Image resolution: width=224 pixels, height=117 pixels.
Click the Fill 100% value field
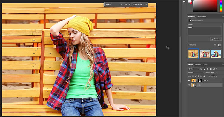tap(213, 76)
